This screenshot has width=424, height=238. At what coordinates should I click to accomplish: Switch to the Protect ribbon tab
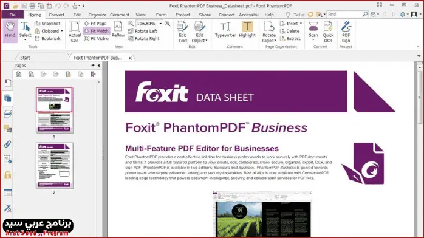coord(183,15)
